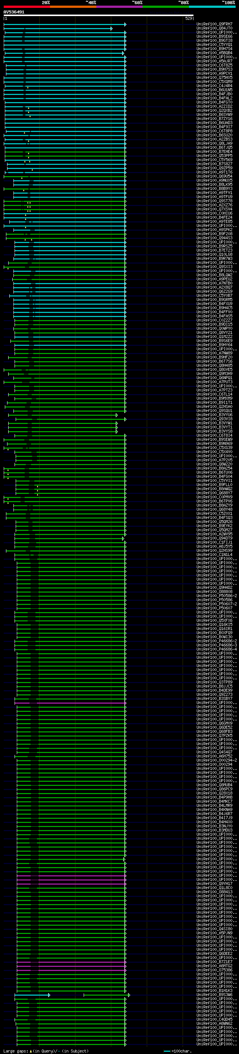239x1054 pixels.
Task: Click the UniRef100_Q9SXI3 label
Action: 214,267
